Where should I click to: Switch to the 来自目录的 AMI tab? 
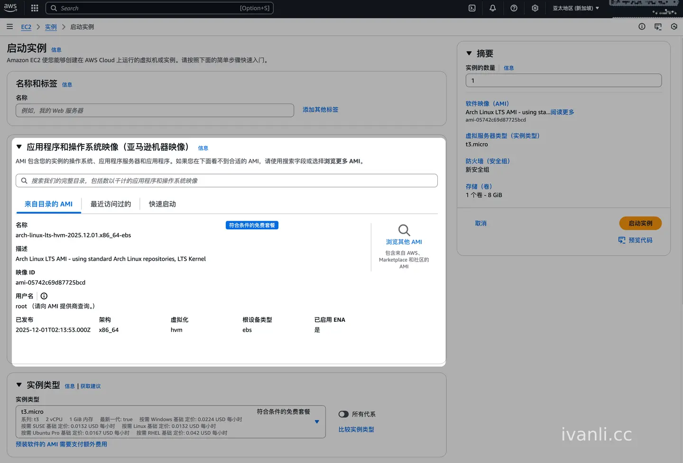click(x=48, y=204)
